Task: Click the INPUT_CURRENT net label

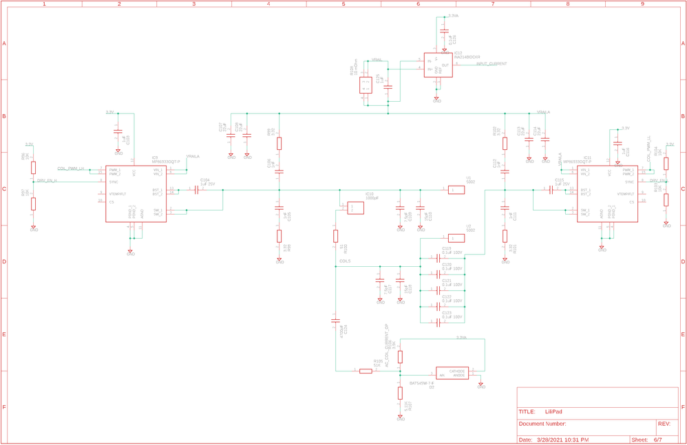Action: tap(490, 64)
